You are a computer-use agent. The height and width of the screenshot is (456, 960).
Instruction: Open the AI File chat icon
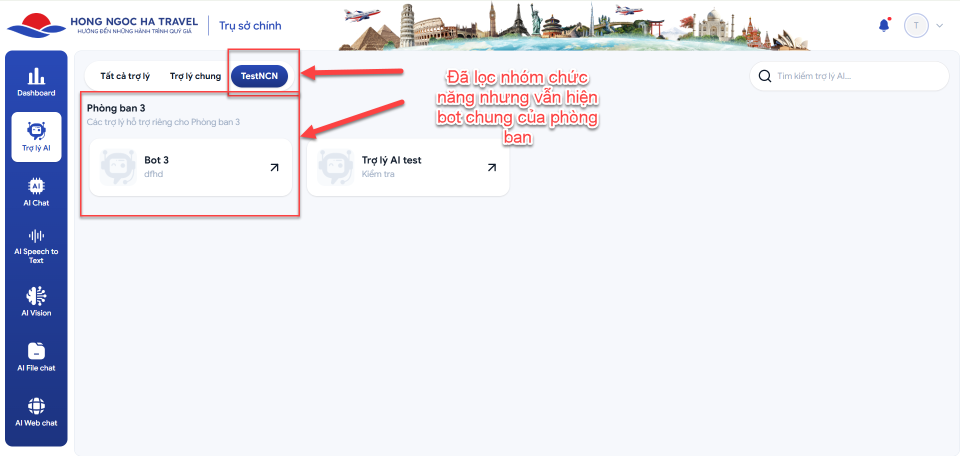(x=36, y=351)
